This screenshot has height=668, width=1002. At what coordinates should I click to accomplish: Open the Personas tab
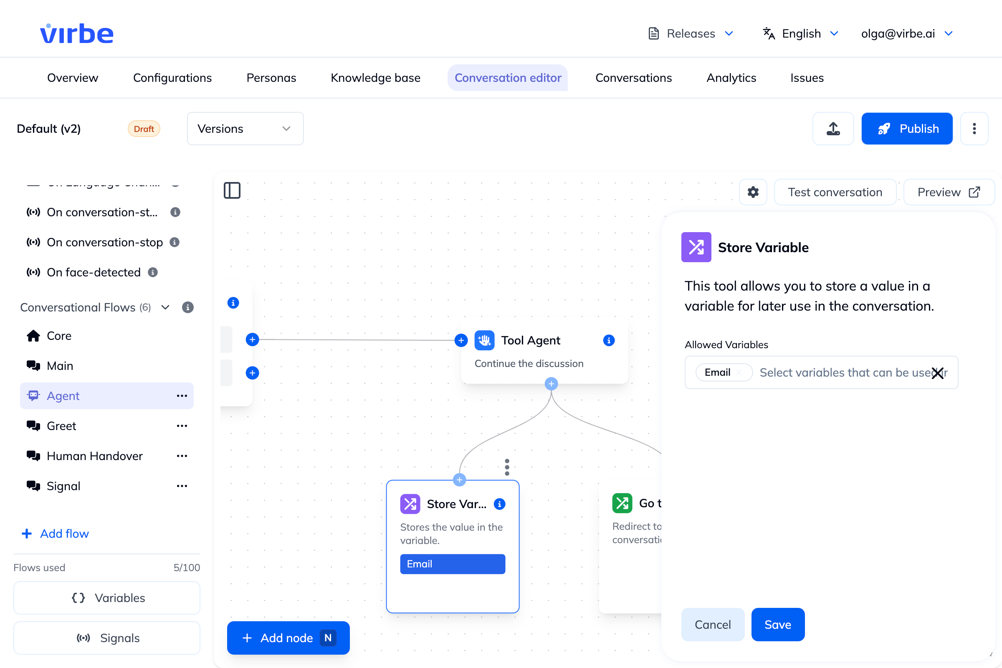tap(271, 78)
